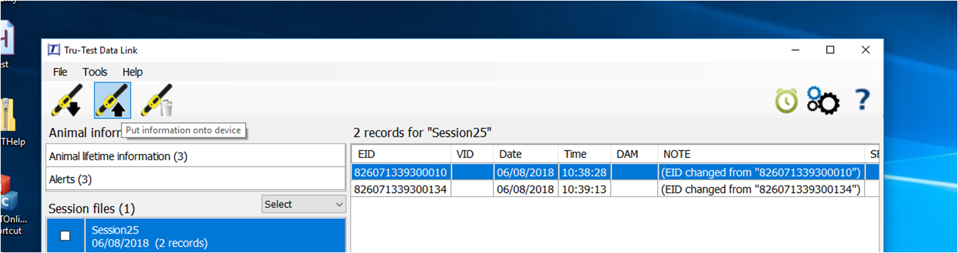
Task: Select the record with EID 826071339300134
Action: tap(615, 189)
